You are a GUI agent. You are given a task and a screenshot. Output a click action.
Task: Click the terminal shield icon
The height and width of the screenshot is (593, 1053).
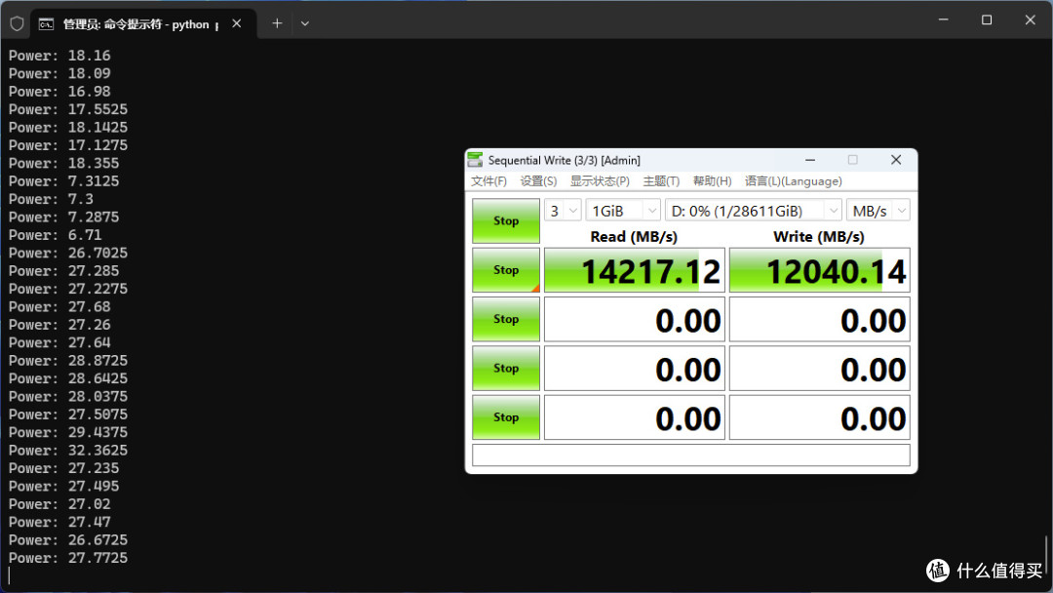[x=17, y=24]
